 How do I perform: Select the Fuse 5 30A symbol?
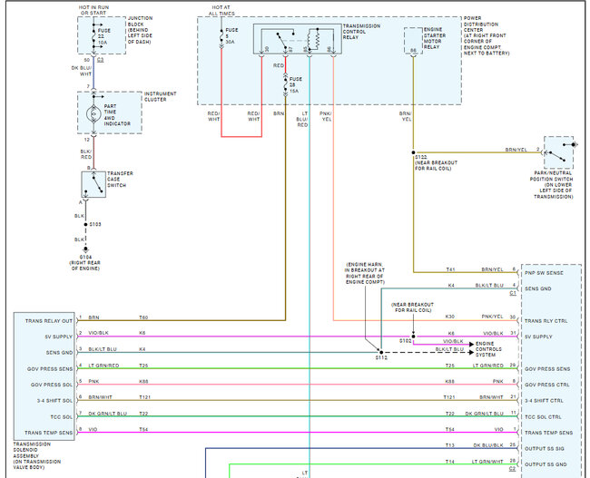point(221,36)
